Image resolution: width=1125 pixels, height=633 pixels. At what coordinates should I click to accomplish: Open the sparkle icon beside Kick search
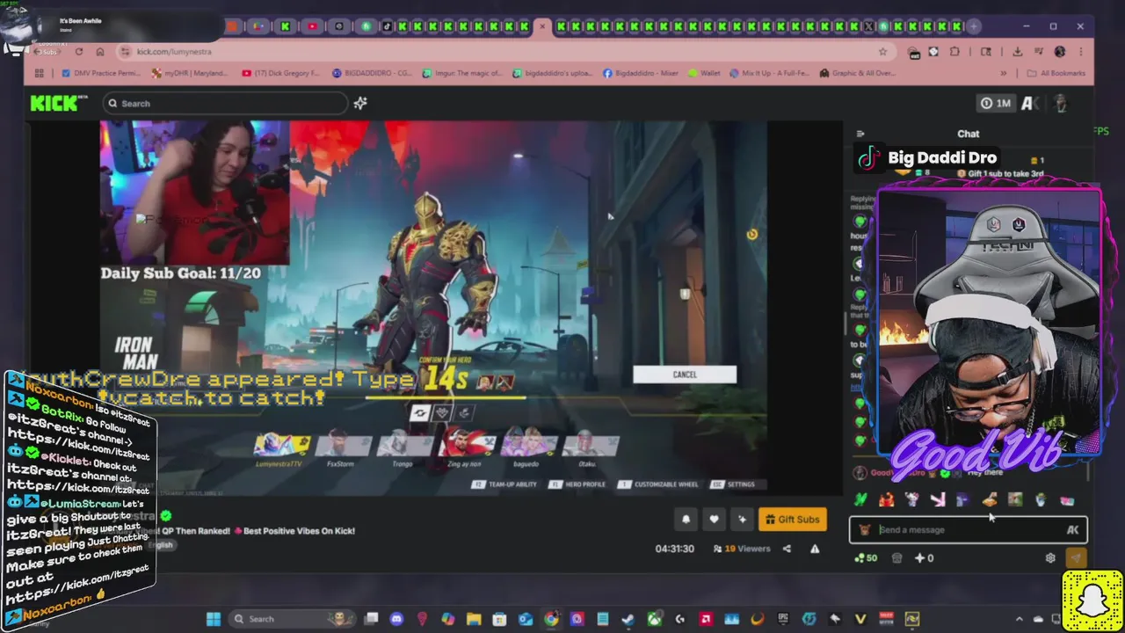[x=360, y=103]
